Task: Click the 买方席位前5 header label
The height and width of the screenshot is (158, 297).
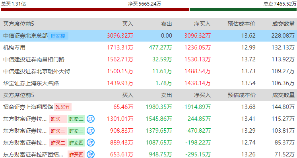Action: tap(19, 24)
